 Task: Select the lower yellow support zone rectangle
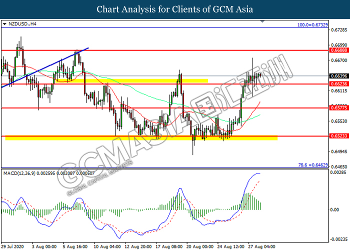click(141, 137)
